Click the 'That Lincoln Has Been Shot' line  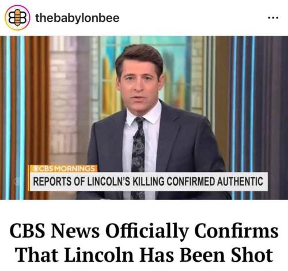[x=144, y=255]
